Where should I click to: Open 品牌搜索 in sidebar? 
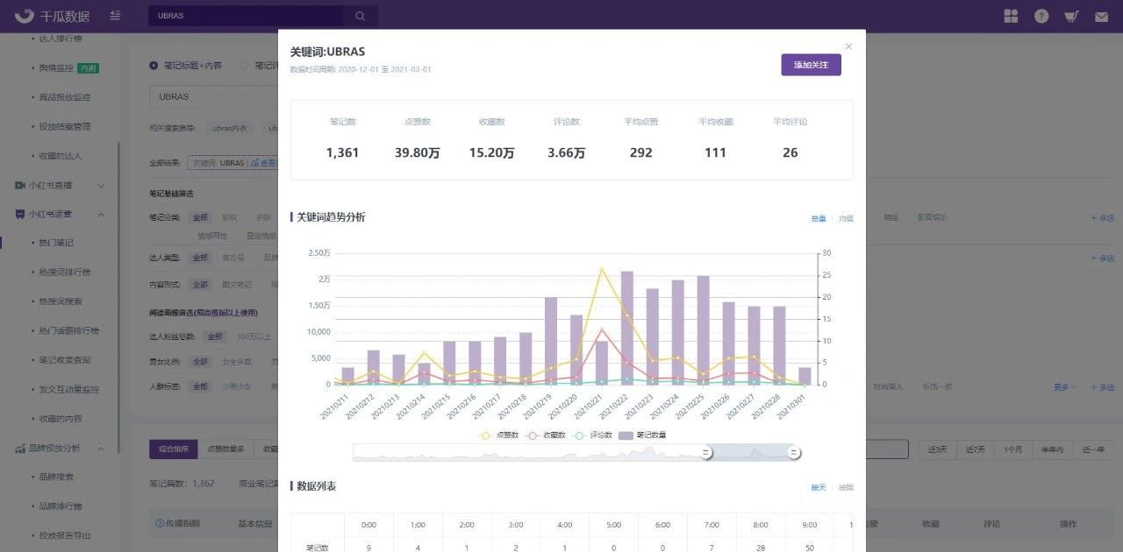point(57,478)
